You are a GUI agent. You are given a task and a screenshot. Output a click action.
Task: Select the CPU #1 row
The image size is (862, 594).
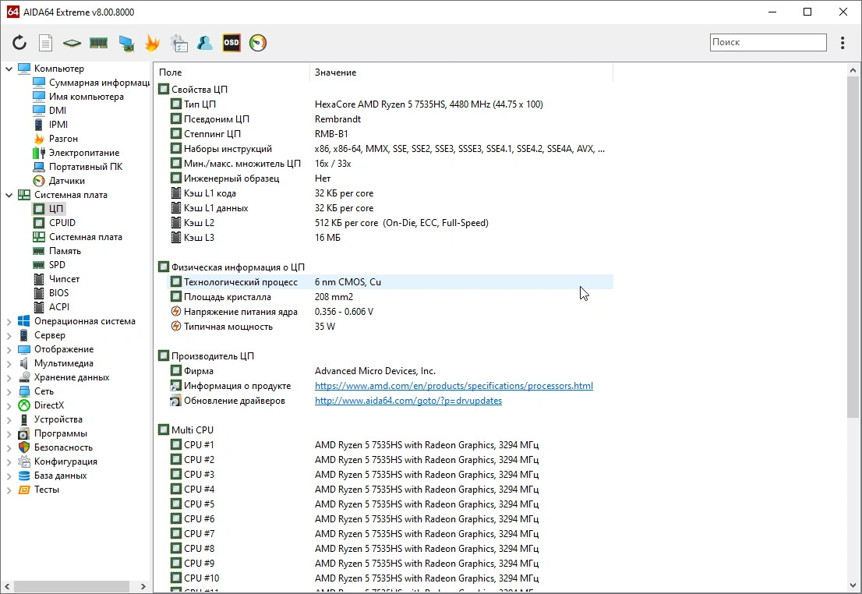point(390,445)
